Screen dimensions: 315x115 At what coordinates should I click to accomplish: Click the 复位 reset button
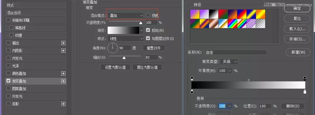click(297, 19)
